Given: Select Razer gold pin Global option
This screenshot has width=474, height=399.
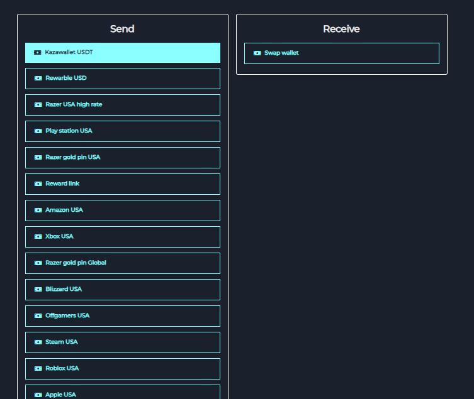Looking at the screenshot, I should coord(123,263).
